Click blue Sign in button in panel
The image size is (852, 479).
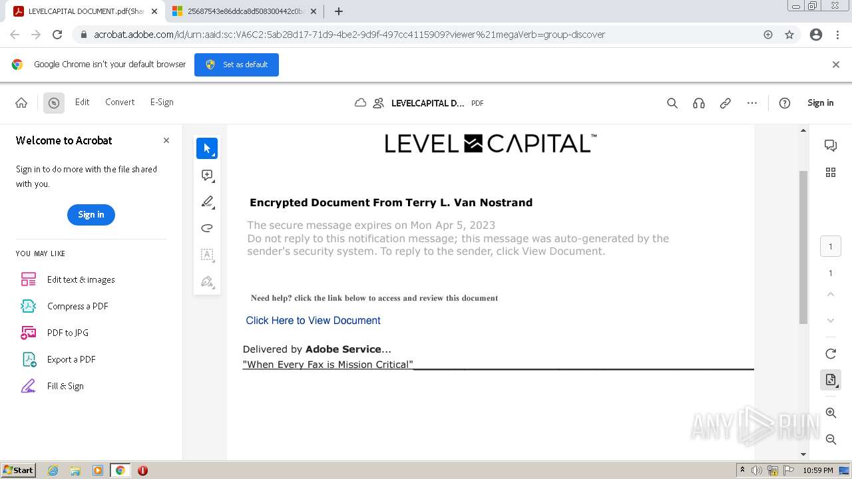point(91,214)
